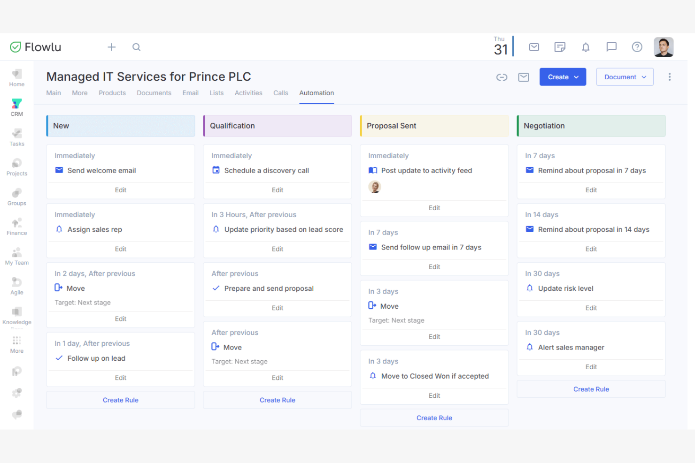Open the Document dropdown

[x=625, y=77]
